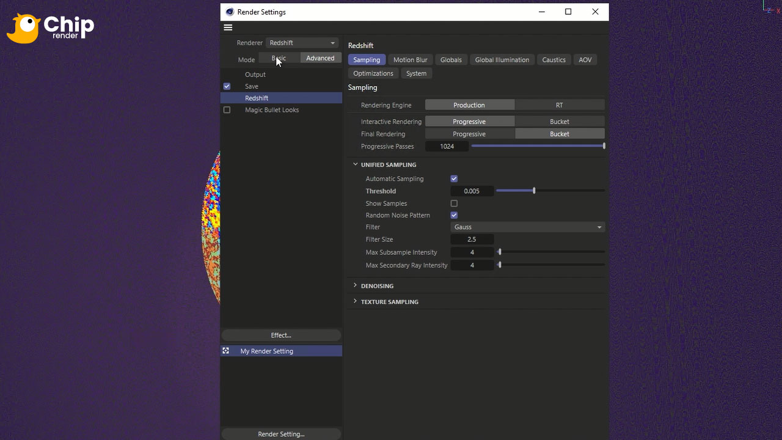Screen dimensions: 782x440
Task: Click the Filter Size field 2.5
Action: 472,240
